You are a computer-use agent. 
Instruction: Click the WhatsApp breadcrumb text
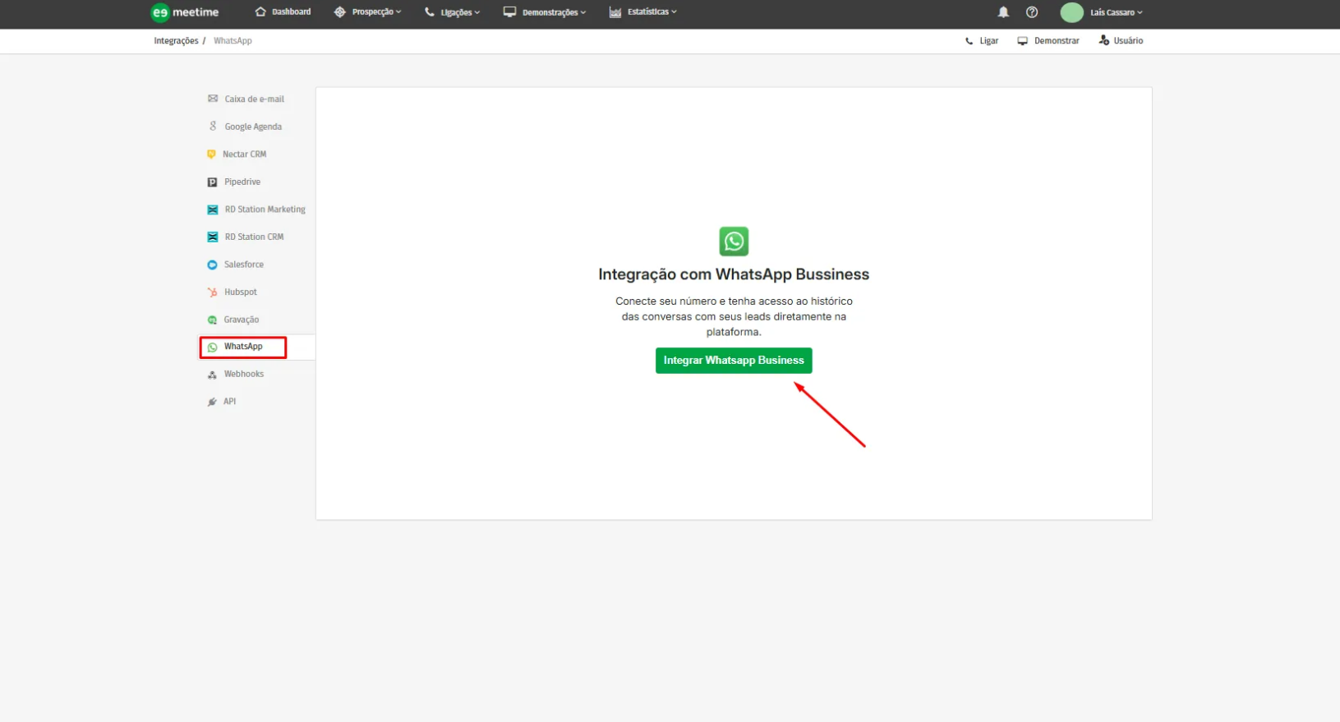(233, 40)
